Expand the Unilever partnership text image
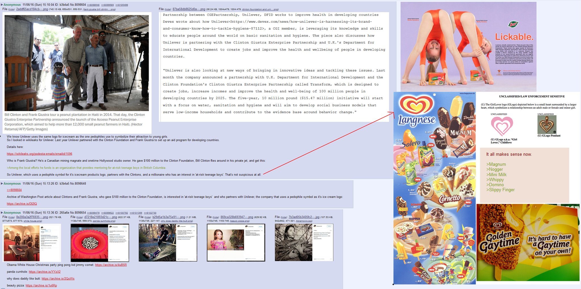This screenshot has width=581, height=289. (x=274, y=67)
